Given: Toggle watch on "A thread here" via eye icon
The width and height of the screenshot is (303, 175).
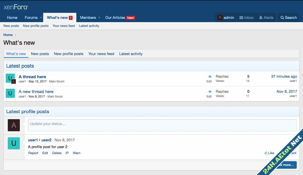Looking at the screenshot, I should [210, 76].
